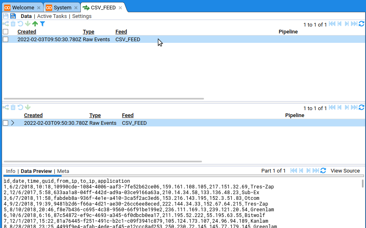This screenshot has width=366, height=228.
Task: Click the green upload arrow icon
Action: pos(35,24)
